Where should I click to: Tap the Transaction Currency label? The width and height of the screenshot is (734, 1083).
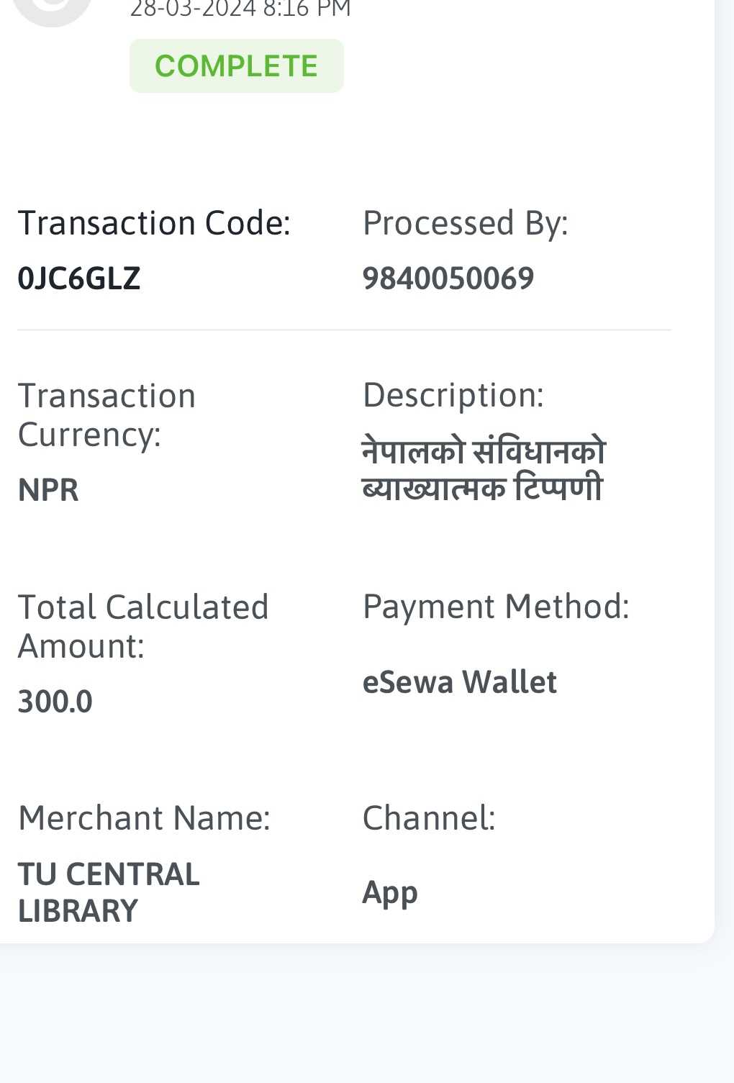click(107, 415)
